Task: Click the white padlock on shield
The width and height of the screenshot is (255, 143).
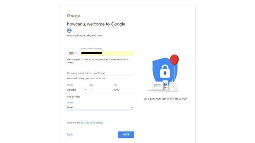Action: (165, 71)
